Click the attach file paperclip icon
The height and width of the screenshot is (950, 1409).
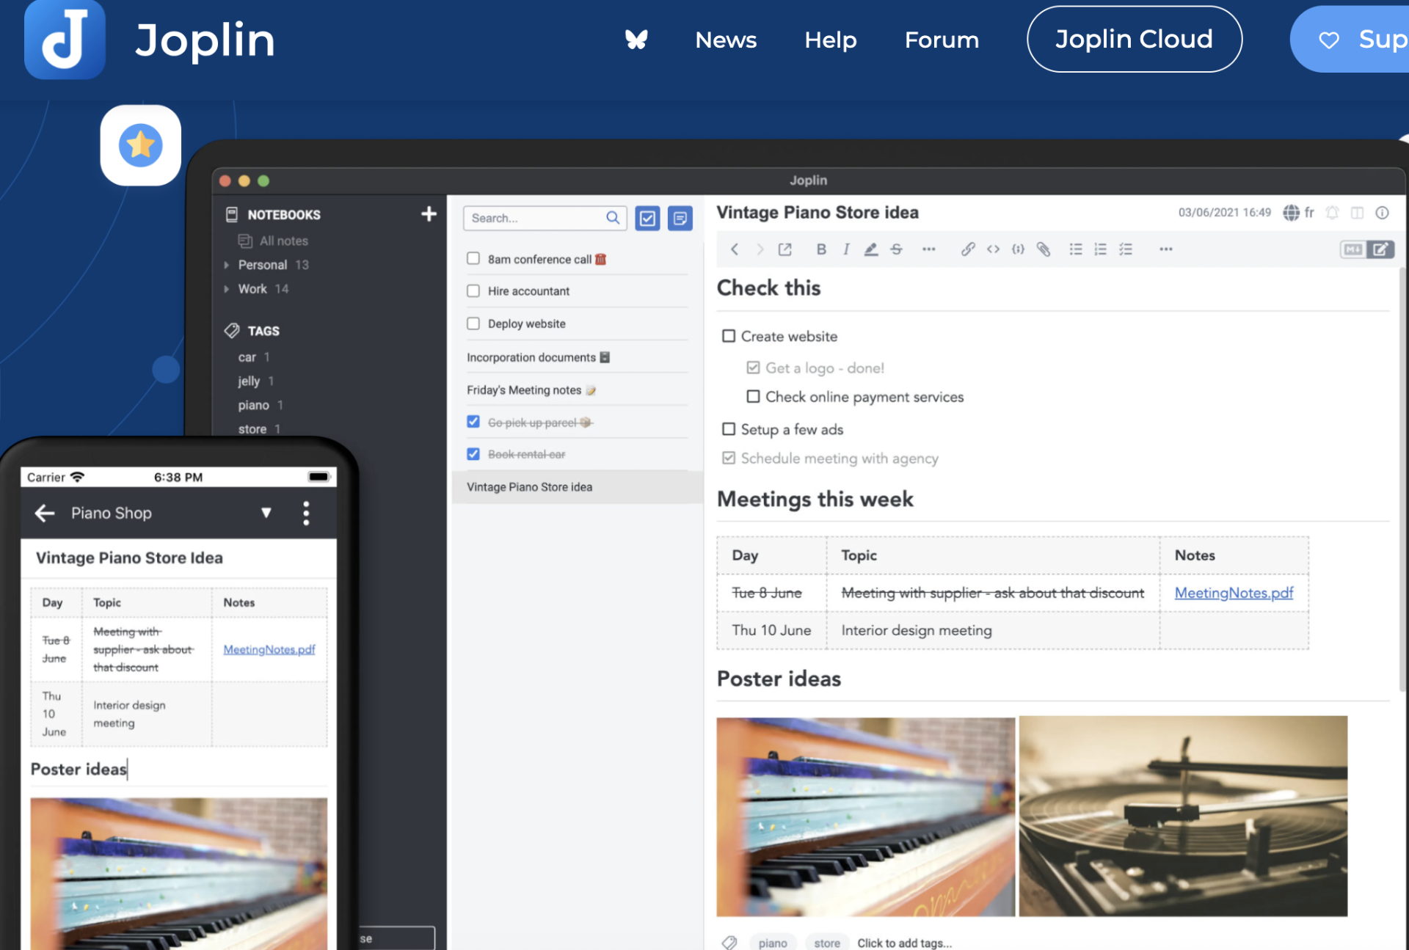click(x=1044, y=249)
